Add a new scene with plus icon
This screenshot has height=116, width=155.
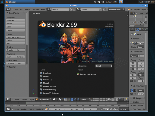101,9
